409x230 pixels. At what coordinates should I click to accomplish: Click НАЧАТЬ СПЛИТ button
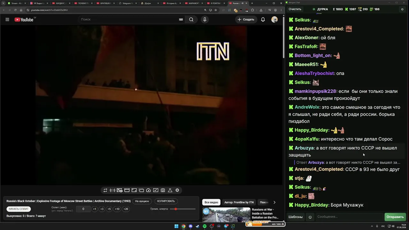[x=19, y=209]
